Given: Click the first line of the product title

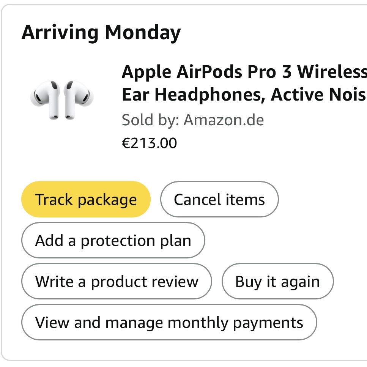Looking at the screenshot, I should [244, 72].
